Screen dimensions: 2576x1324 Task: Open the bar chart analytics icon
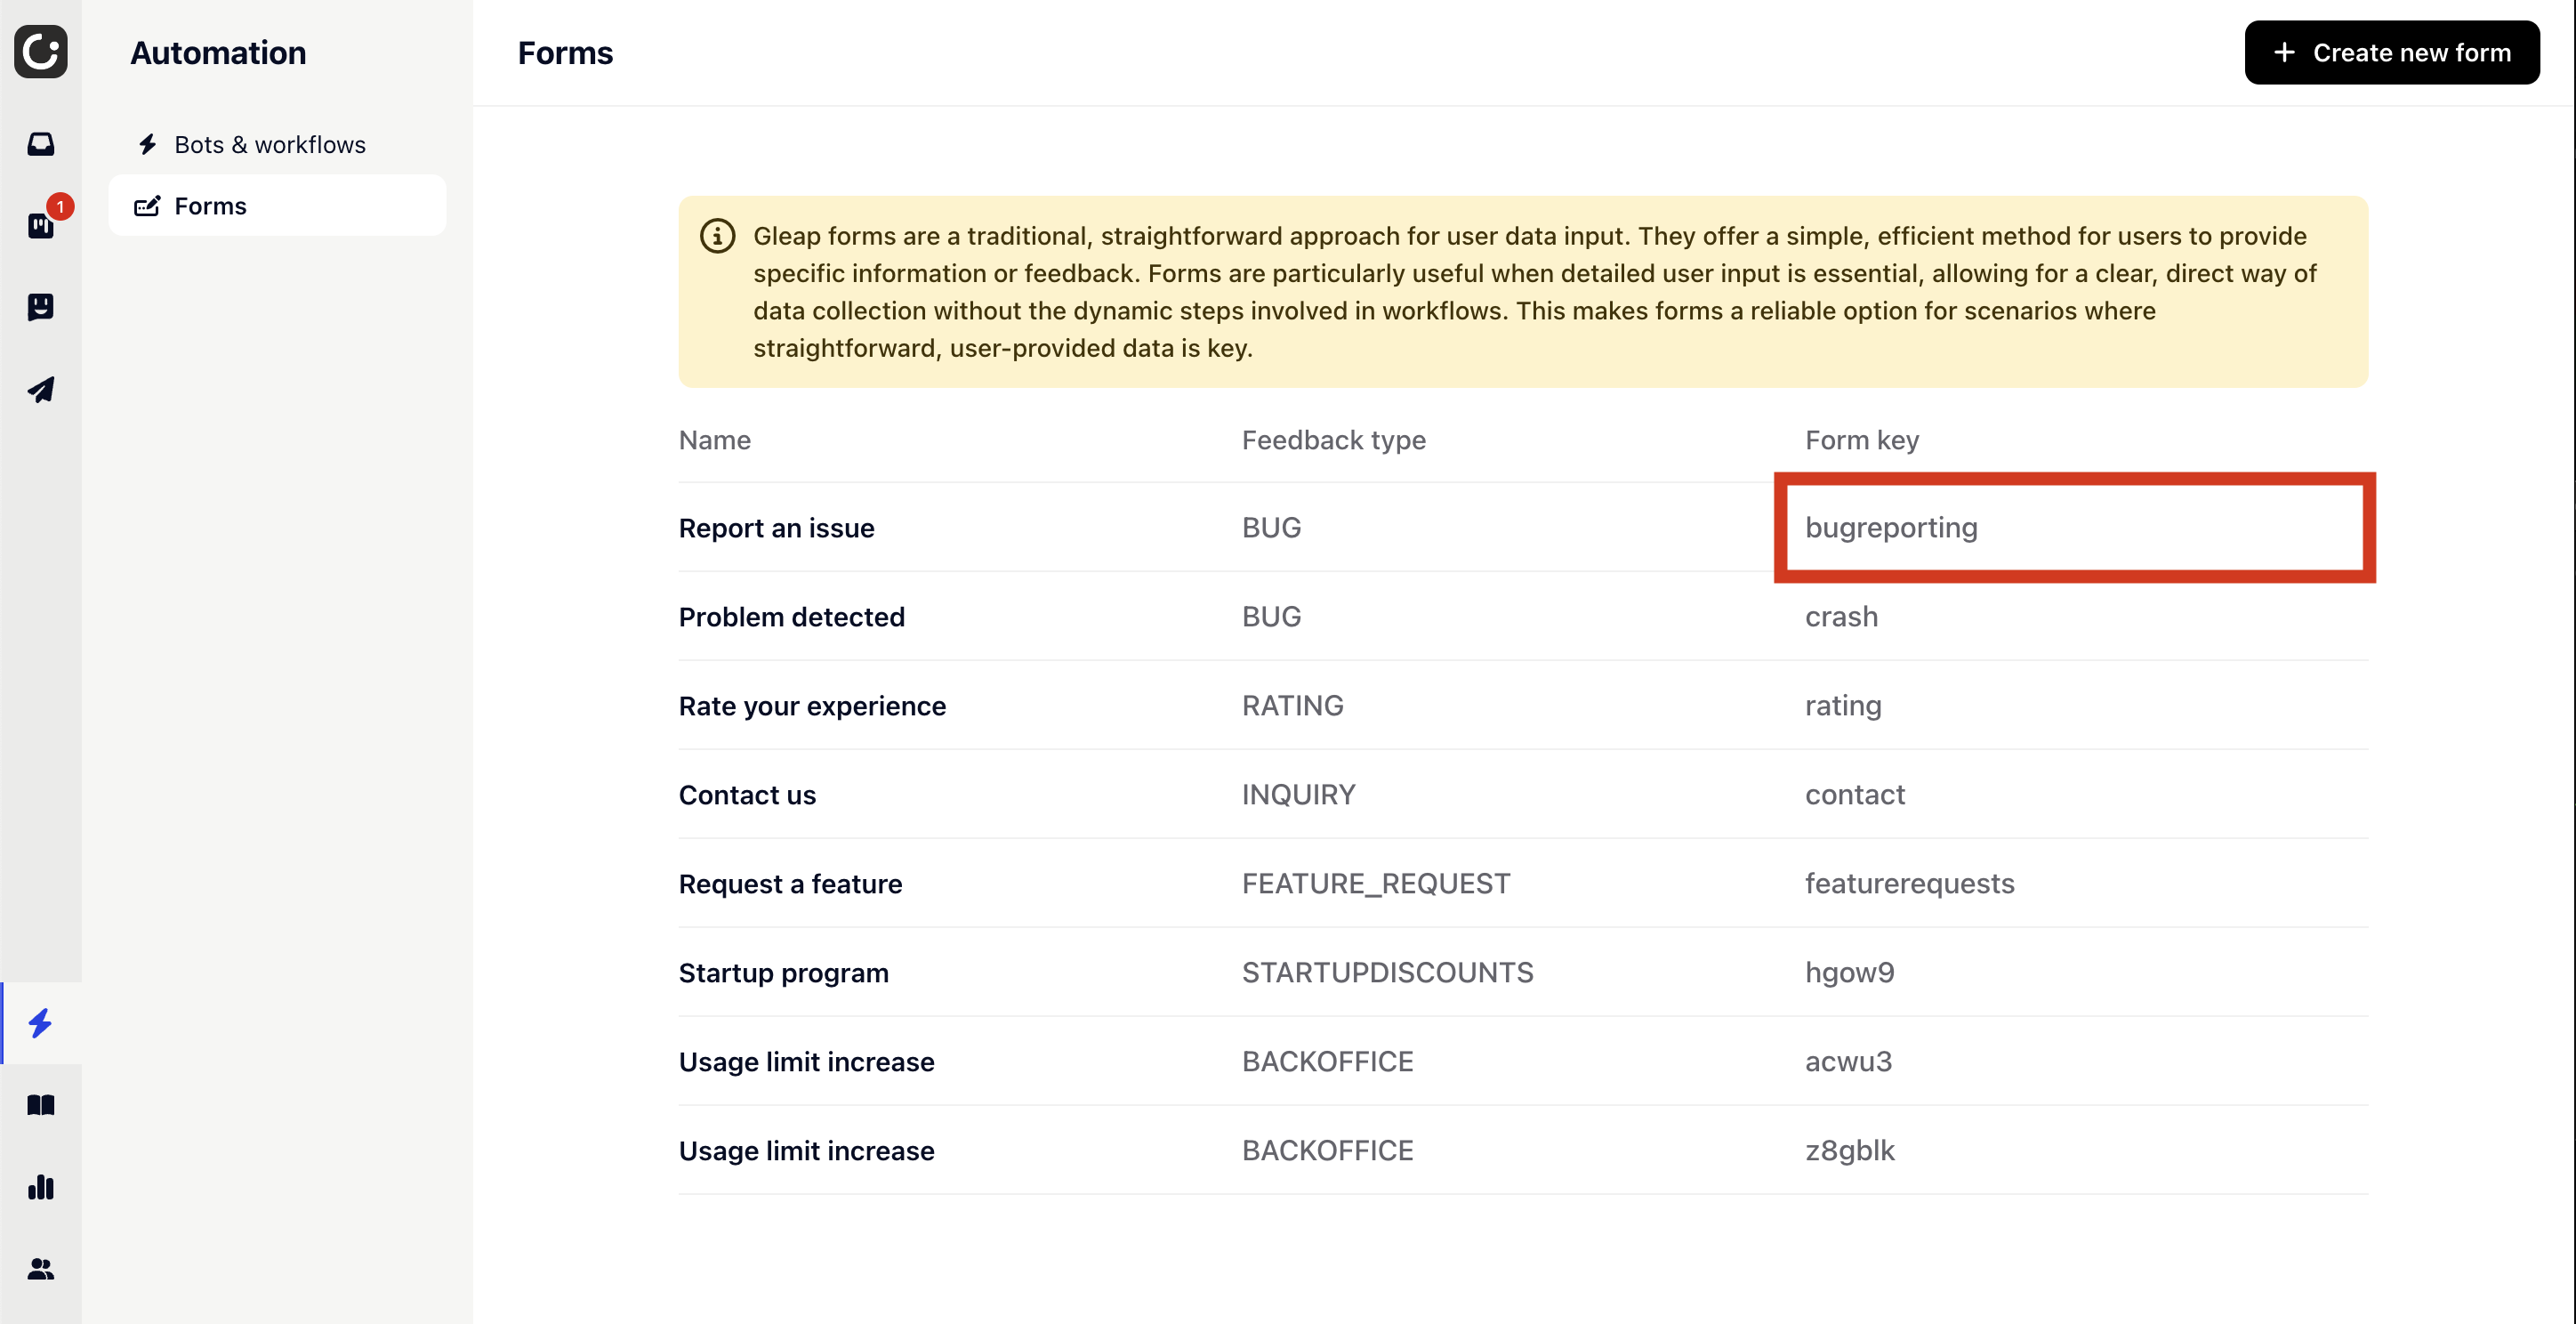[41, 1187]
